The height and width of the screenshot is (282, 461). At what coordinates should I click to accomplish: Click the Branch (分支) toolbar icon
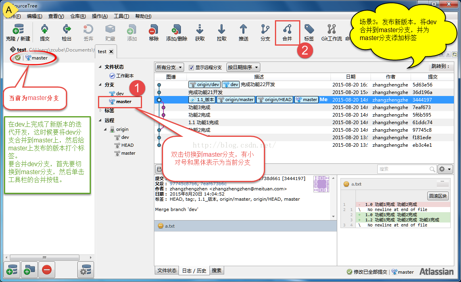pyautogui.click(x=265, y=33)
